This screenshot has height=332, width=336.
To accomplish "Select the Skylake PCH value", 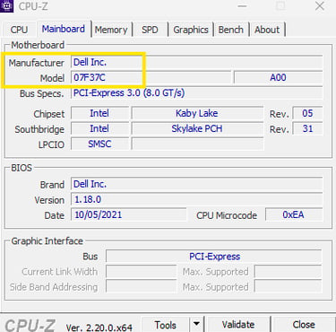I will 197,128.
